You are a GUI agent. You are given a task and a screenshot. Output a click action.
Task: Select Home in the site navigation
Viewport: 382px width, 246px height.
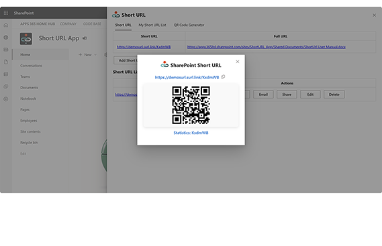point(40,55)
